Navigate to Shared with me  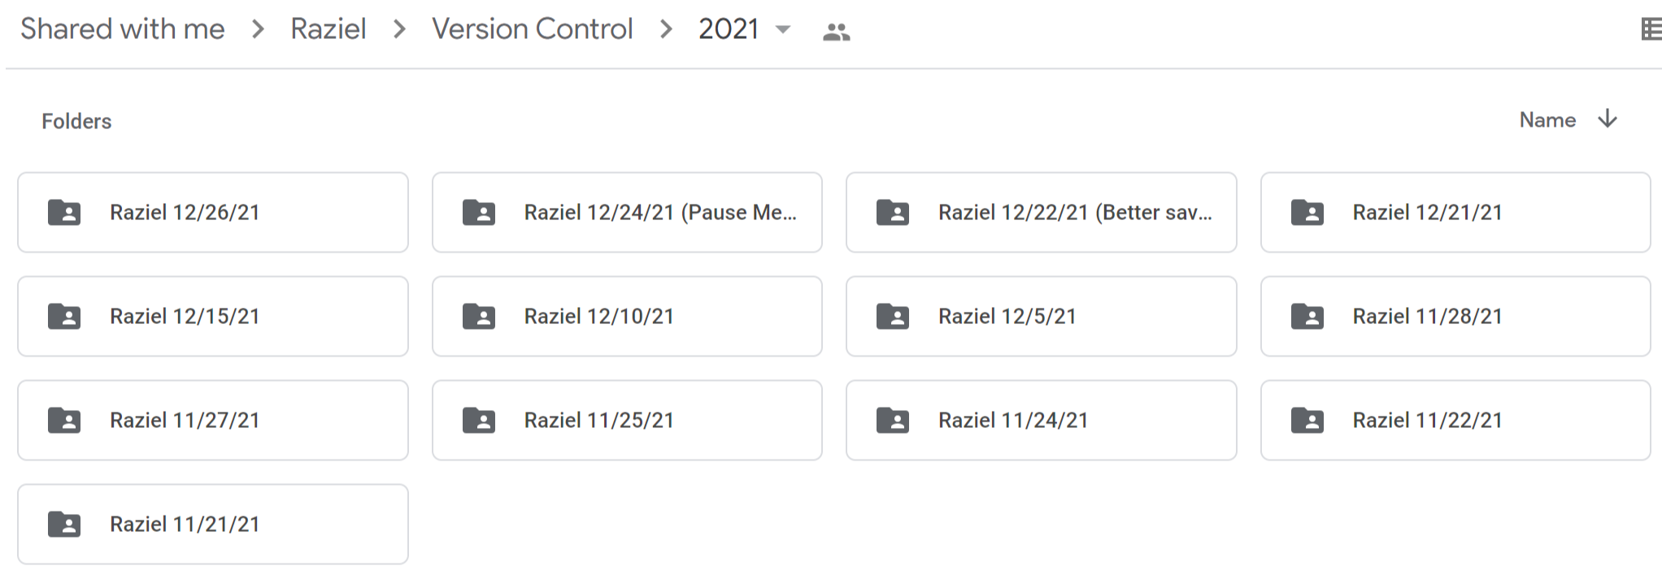point(124,29)
